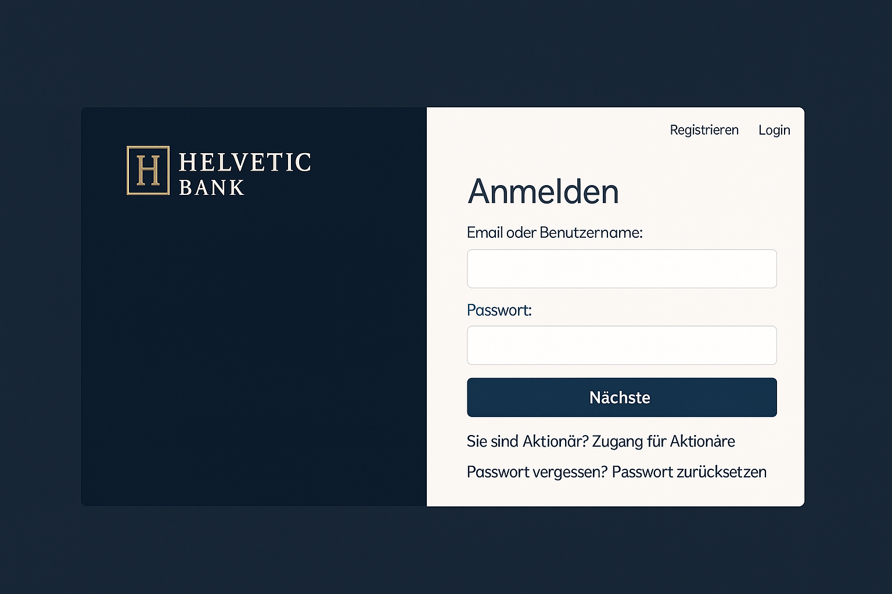Screen dimensions: 892x594
Task: Click the 'Passwort:' field label
Action: click(499, 310)
